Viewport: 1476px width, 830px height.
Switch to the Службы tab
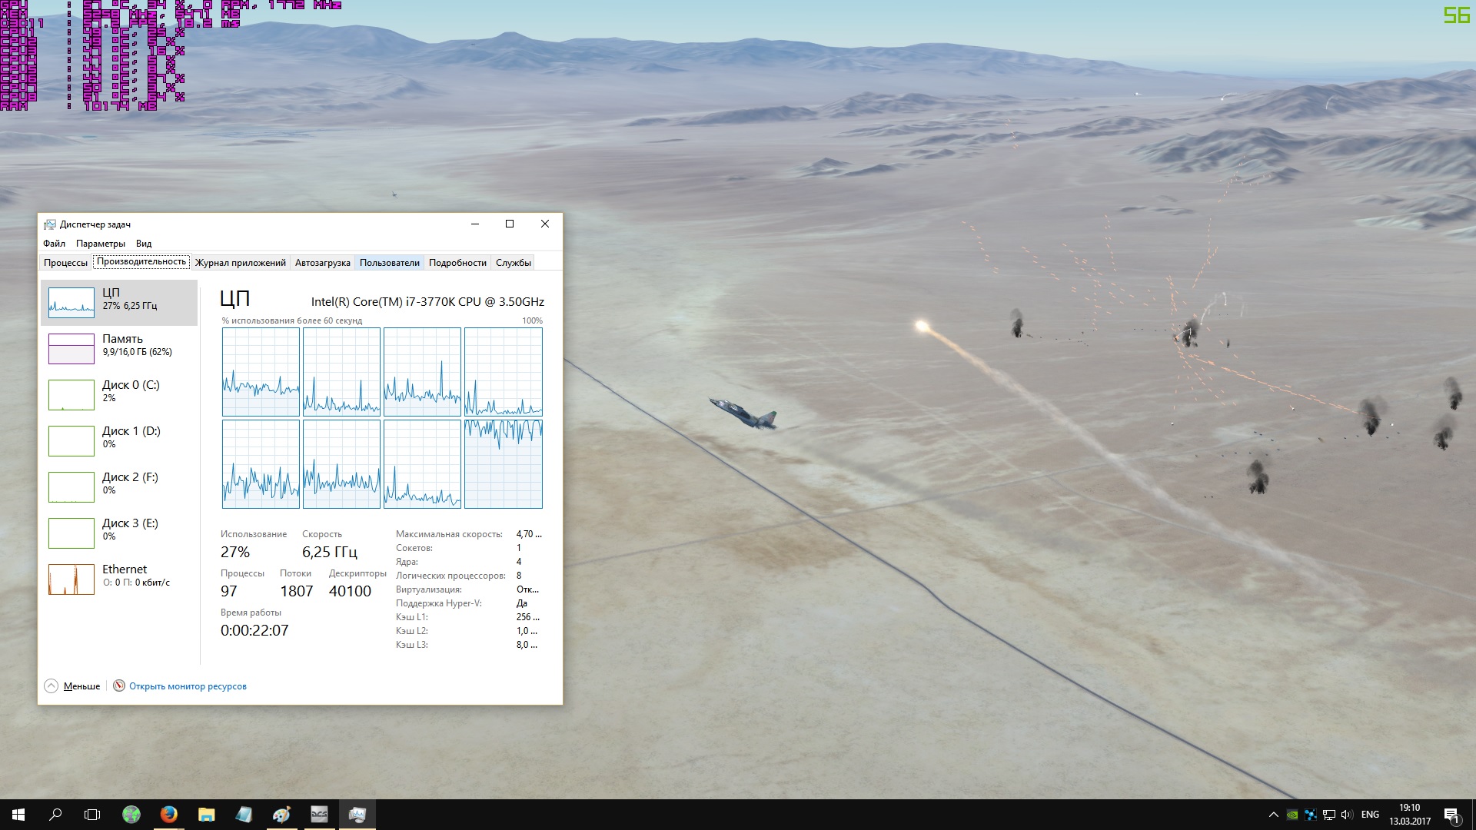[514, 263]
